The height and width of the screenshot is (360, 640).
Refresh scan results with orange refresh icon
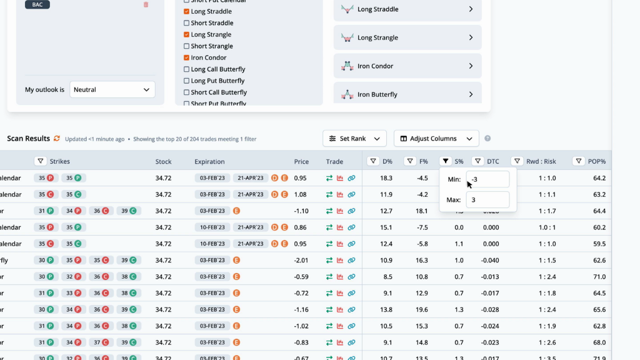[x=57, y=138]
